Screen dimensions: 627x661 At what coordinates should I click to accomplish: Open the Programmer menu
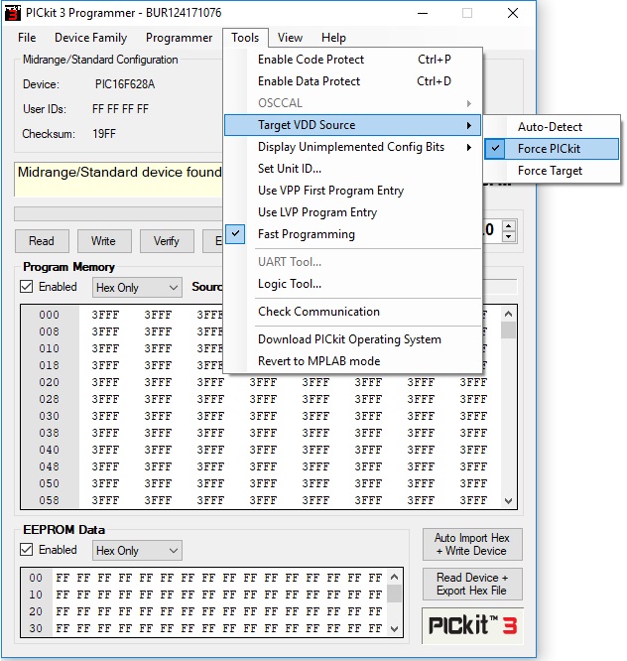tap(180, 38)
